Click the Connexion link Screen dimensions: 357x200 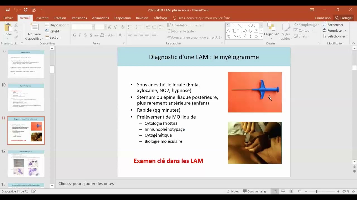(323, 18)
